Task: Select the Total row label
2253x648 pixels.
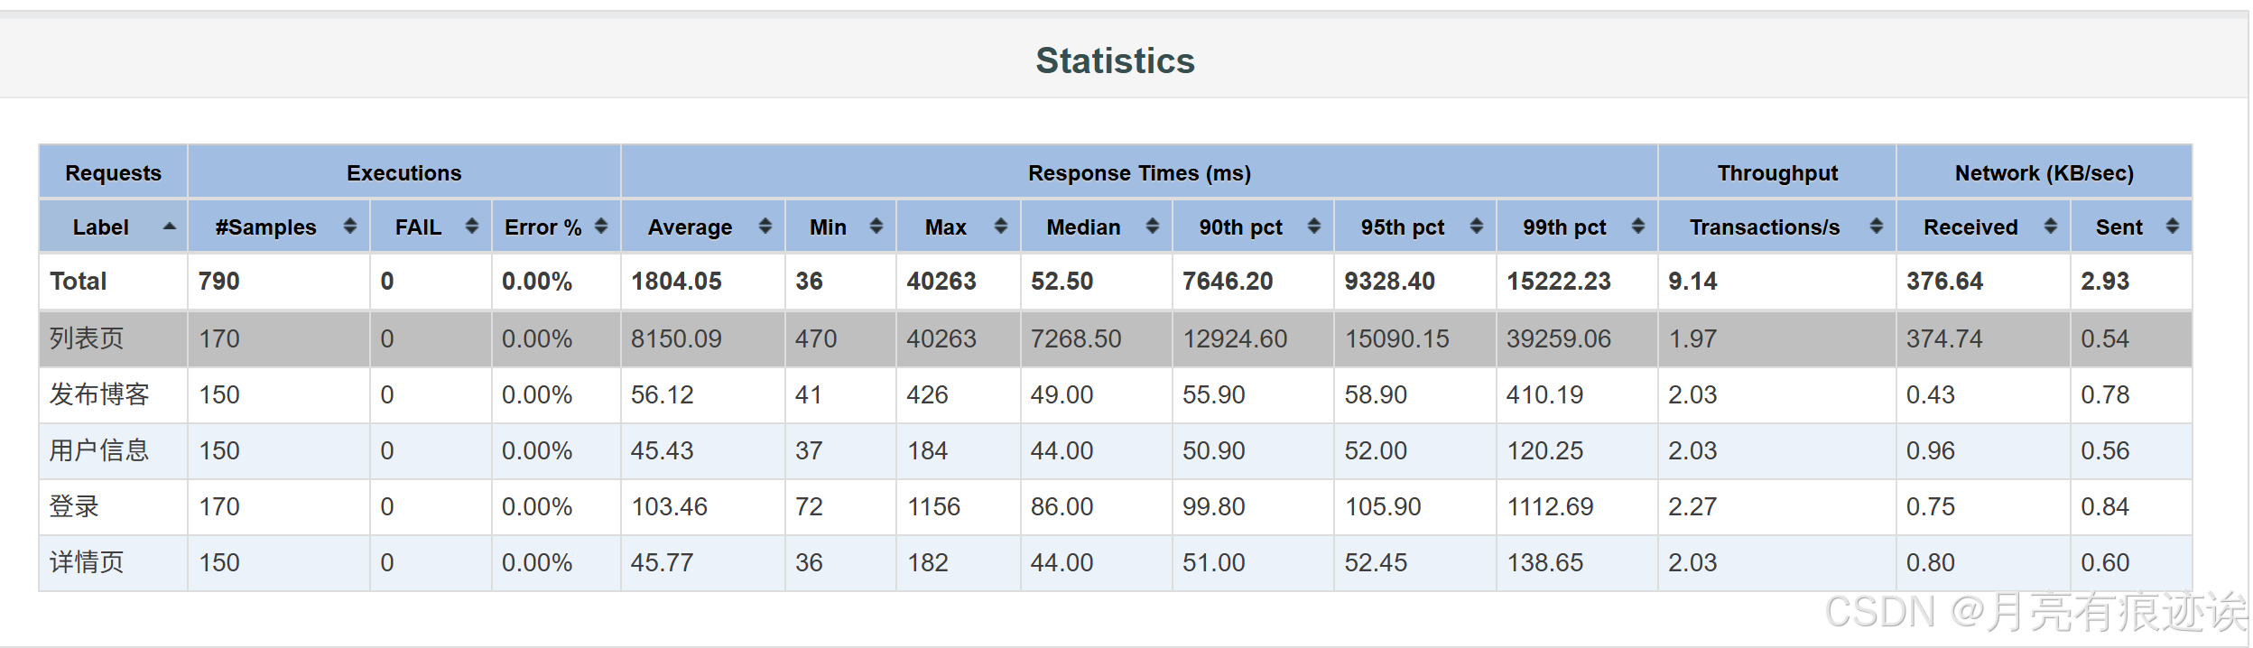Action: [79, 282]
